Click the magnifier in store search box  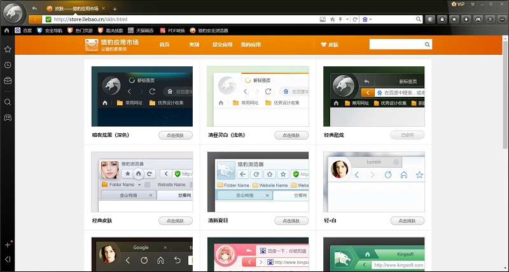point(427,45)
